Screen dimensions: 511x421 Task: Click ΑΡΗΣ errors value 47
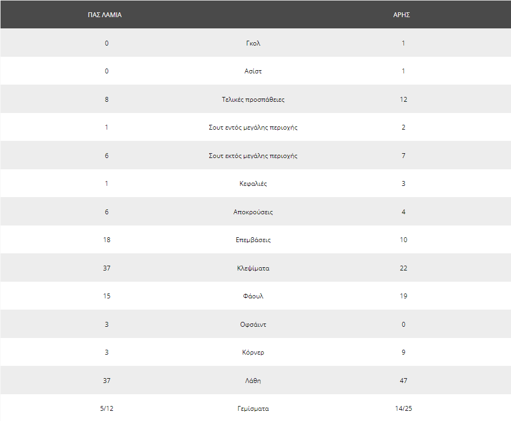(403, 381)
